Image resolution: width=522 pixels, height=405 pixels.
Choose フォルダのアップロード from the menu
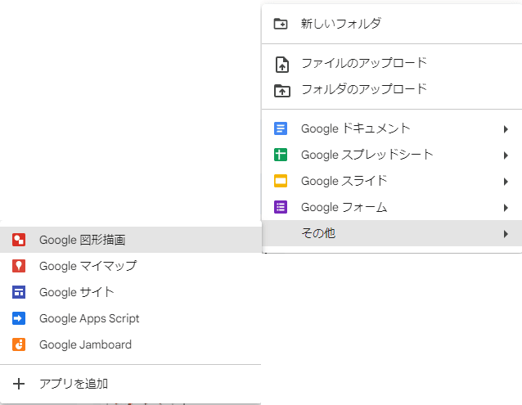(x=392, y=89)
